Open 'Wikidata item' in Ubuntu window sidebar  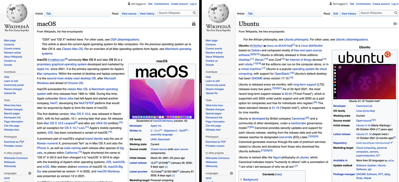[x=213, y=130]
